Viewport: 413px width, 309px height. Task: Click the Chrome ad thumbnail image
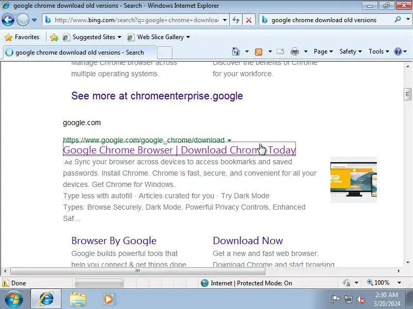354,180
